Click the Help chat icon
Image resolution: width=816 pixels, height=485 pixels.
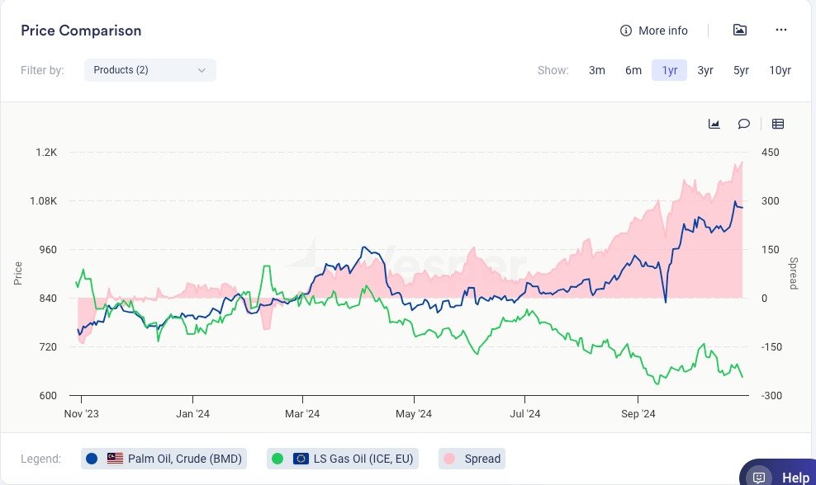pos(758,478)
